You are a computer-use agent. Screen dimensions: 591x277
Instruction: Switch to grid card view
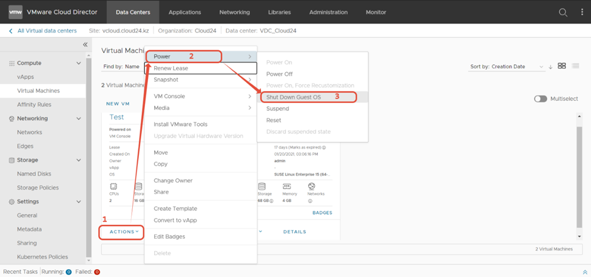click(562, 66)
